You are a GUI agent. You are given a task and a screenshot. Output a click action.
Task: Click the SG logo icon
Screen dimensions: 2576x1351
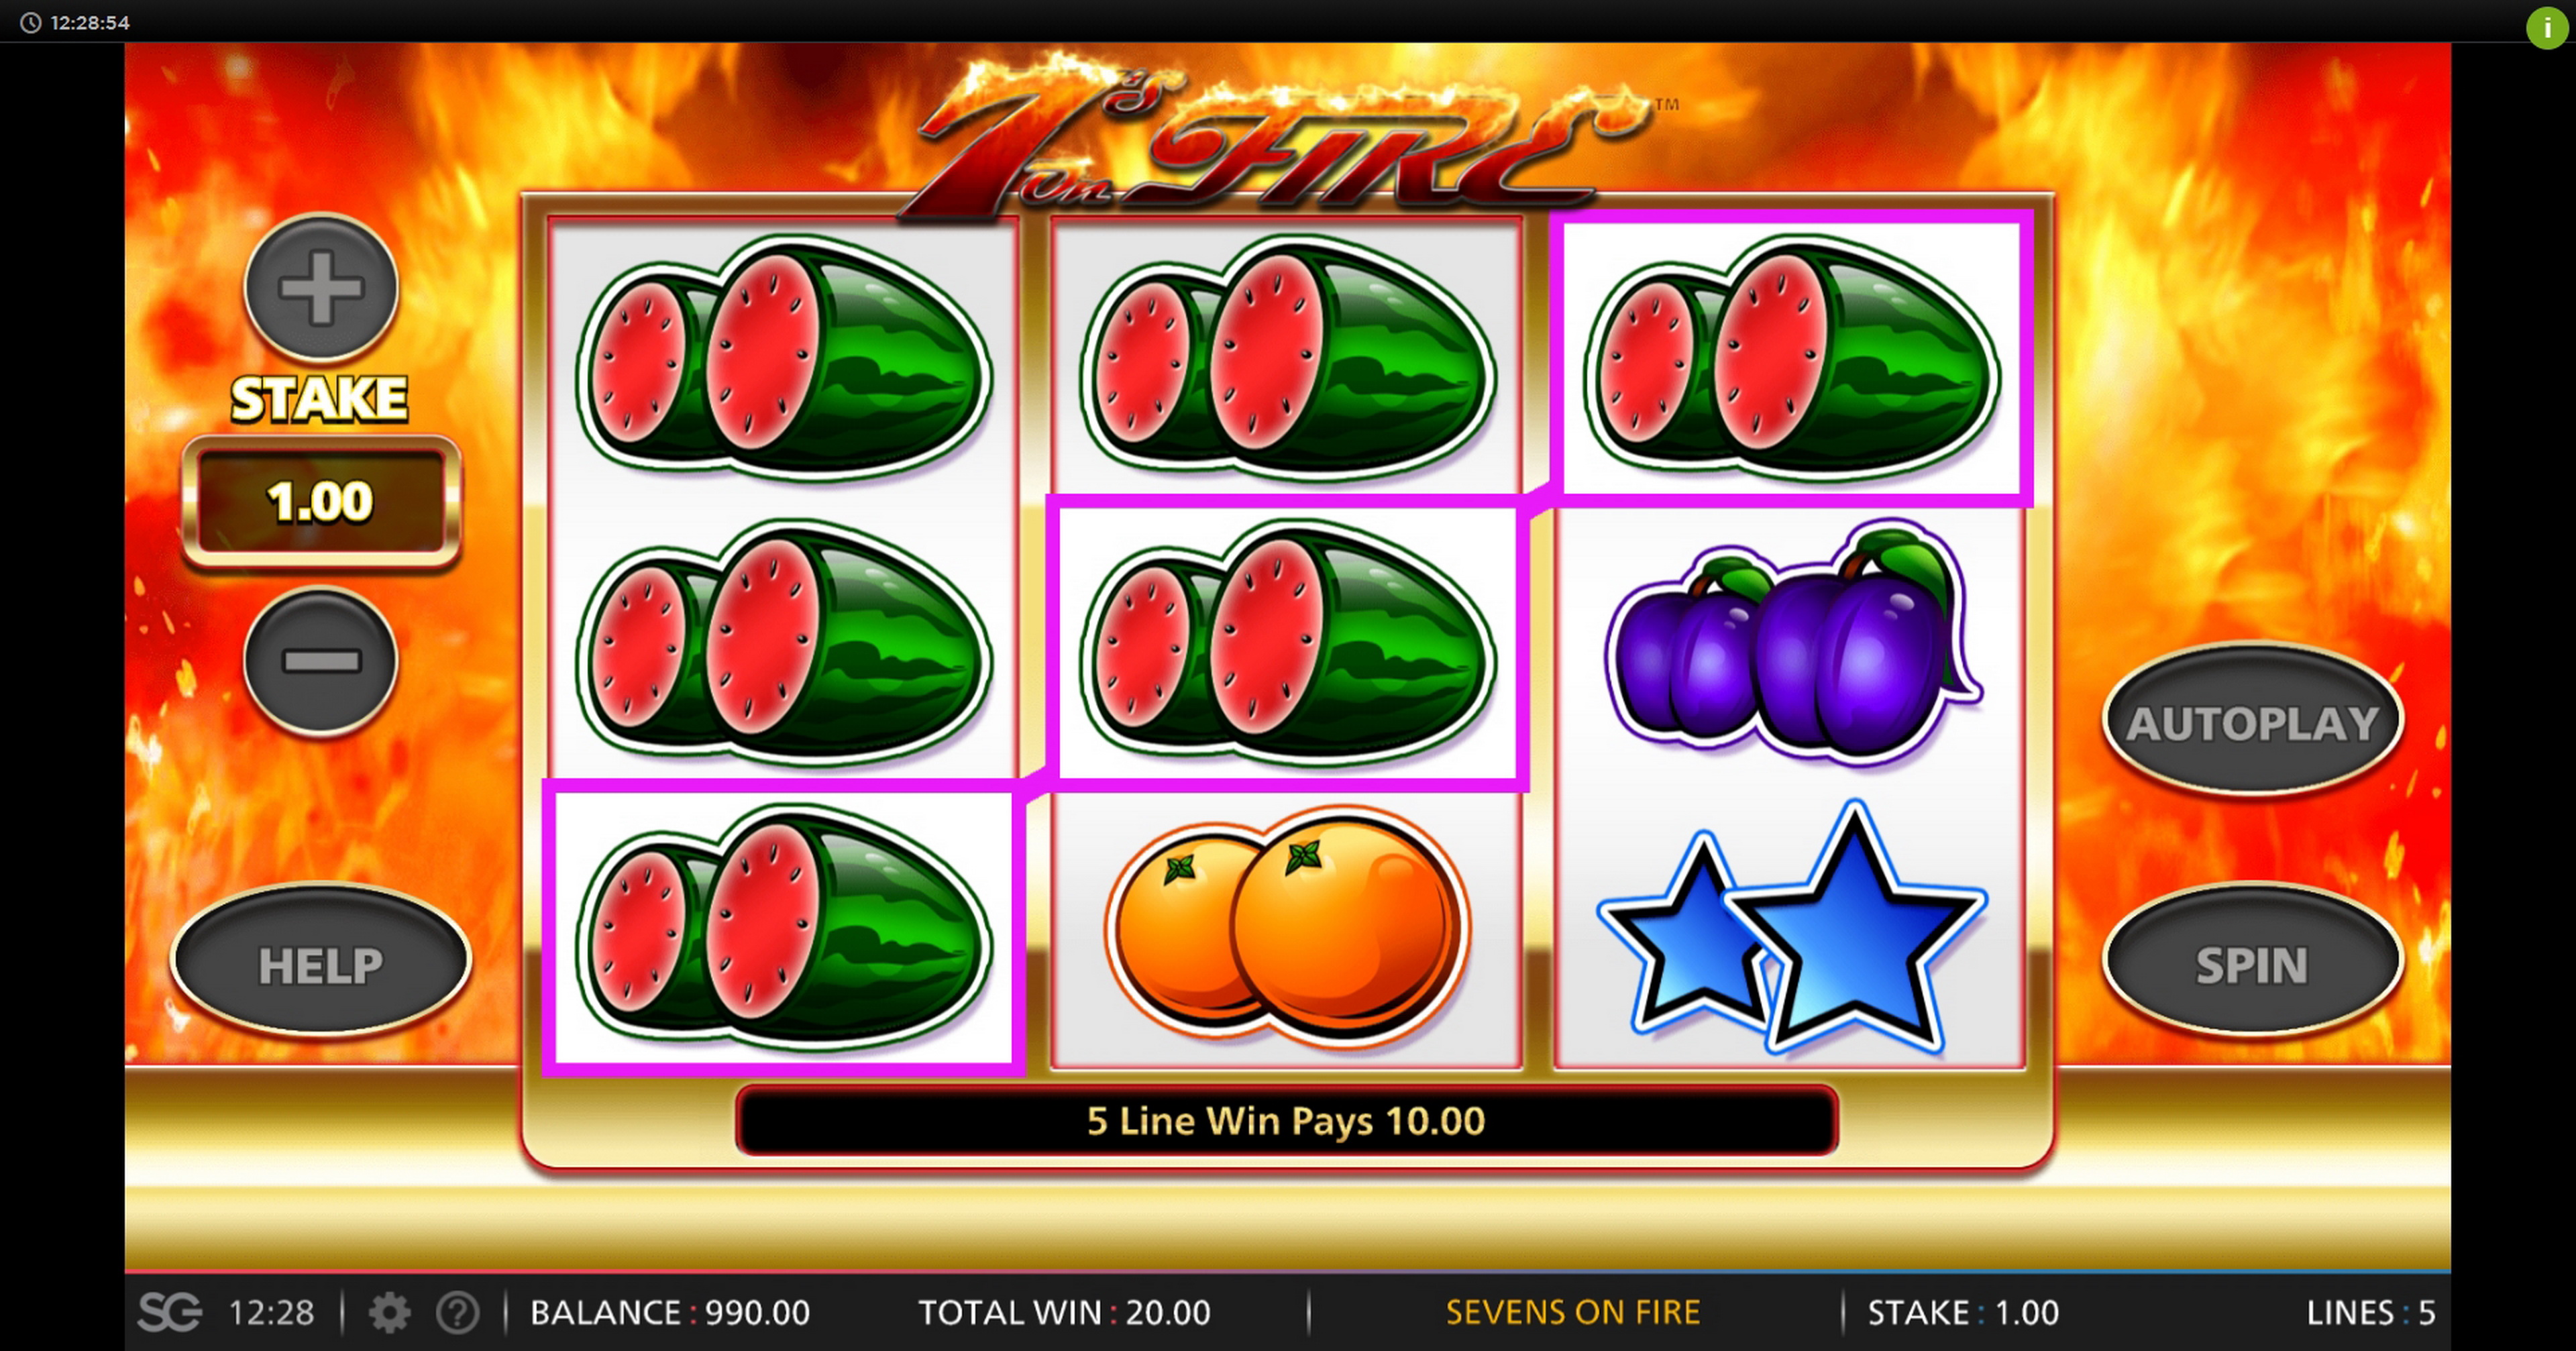click(x=170, y=1312)
